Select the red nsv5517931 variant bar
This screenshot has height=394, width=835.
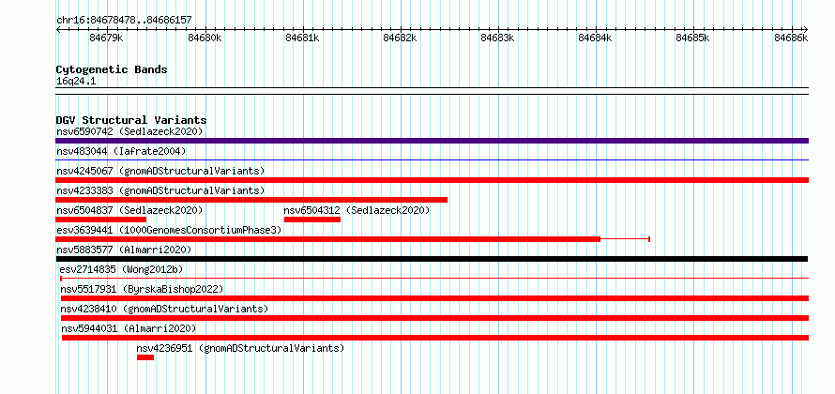(434, 298)
